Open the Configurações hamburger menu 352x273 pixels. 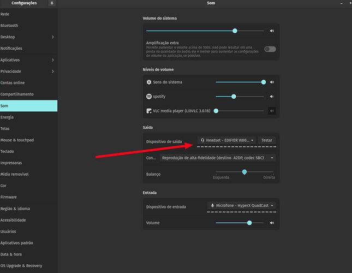click(52, 3)
